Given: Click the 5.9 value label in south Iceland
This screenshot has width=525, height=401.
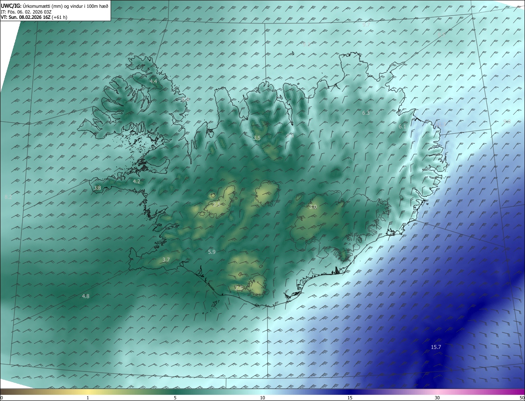Looking at the screenshot, I should pyautogui.click(x=212, y=252).
